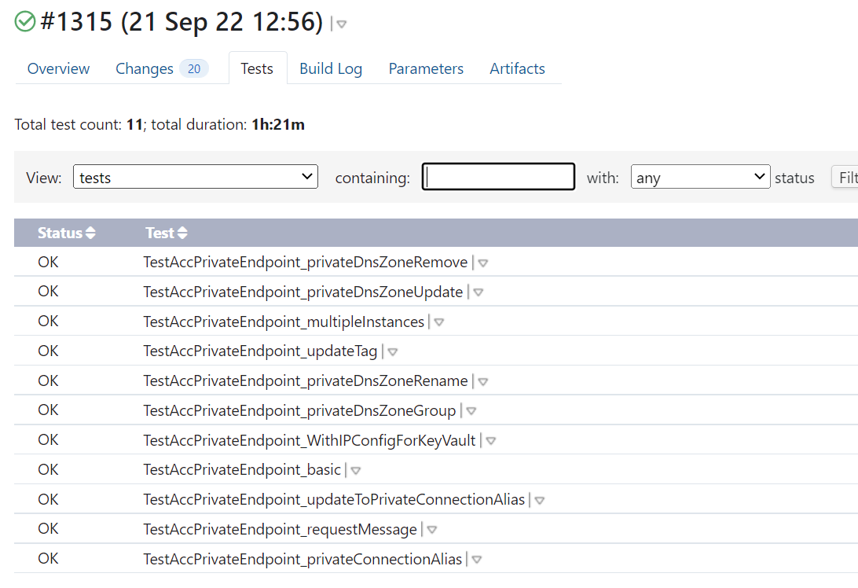Viewport: 858px width, 588px height.
Task: Expand menu arrow for updateTag test
Action: [x=392, y=352]
